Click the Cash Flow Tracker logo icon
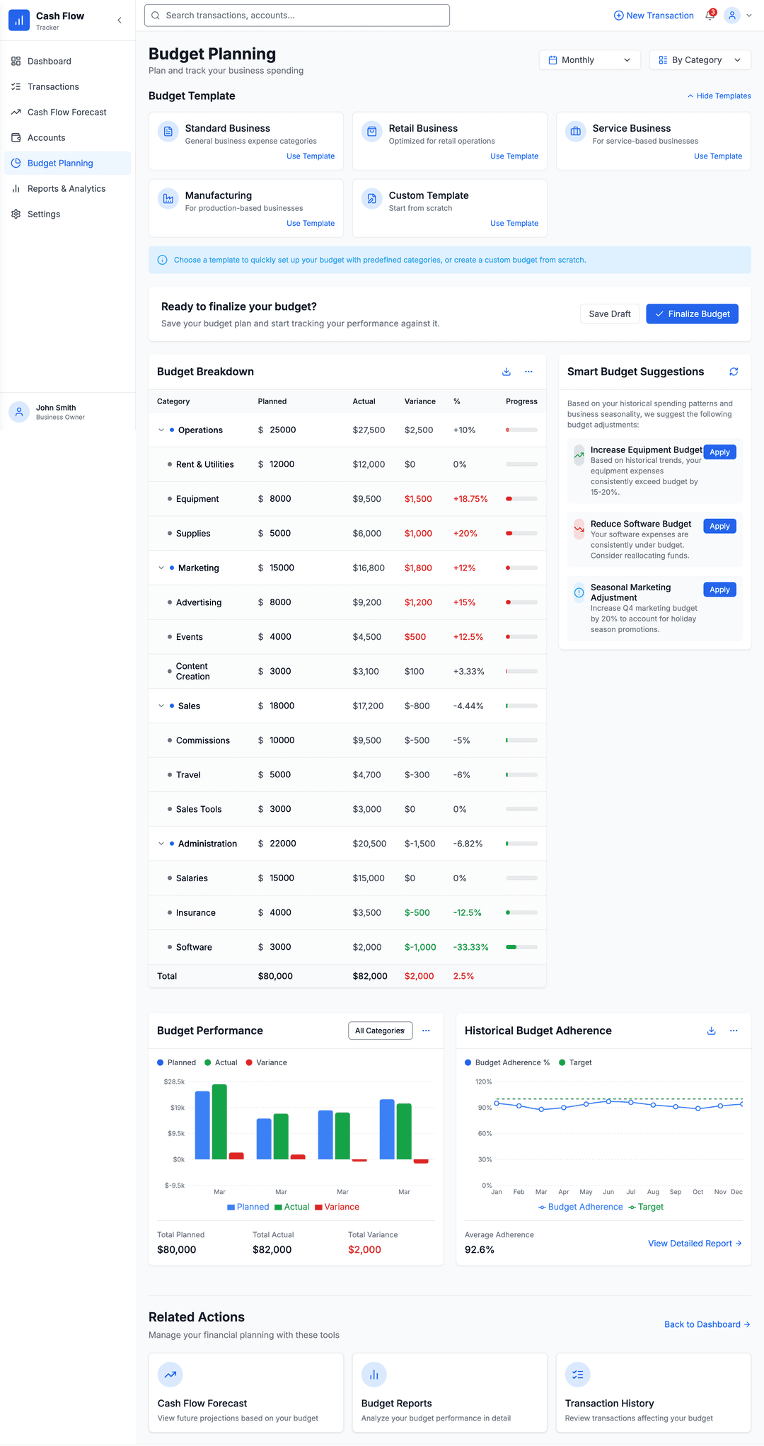764x1446 pixels. pos(19,21)
